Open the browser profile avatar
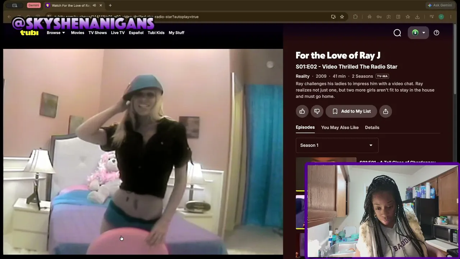 pyautogui.click(x=441, y=17)
